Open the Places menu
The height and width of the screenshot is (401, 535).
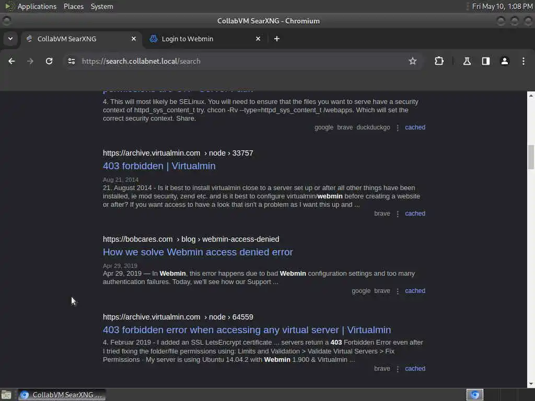(73, 6)
